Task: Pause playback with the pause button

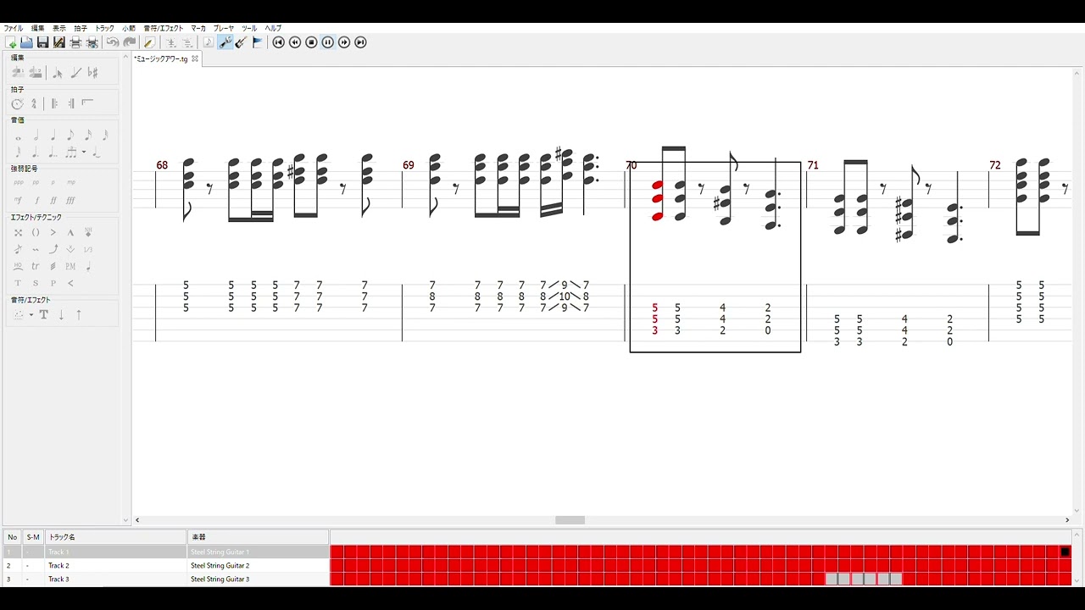Action: pyautogui.click(x=328, y=42)
